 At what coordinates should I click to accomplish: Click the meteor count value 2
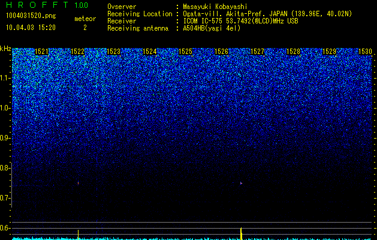85,28
